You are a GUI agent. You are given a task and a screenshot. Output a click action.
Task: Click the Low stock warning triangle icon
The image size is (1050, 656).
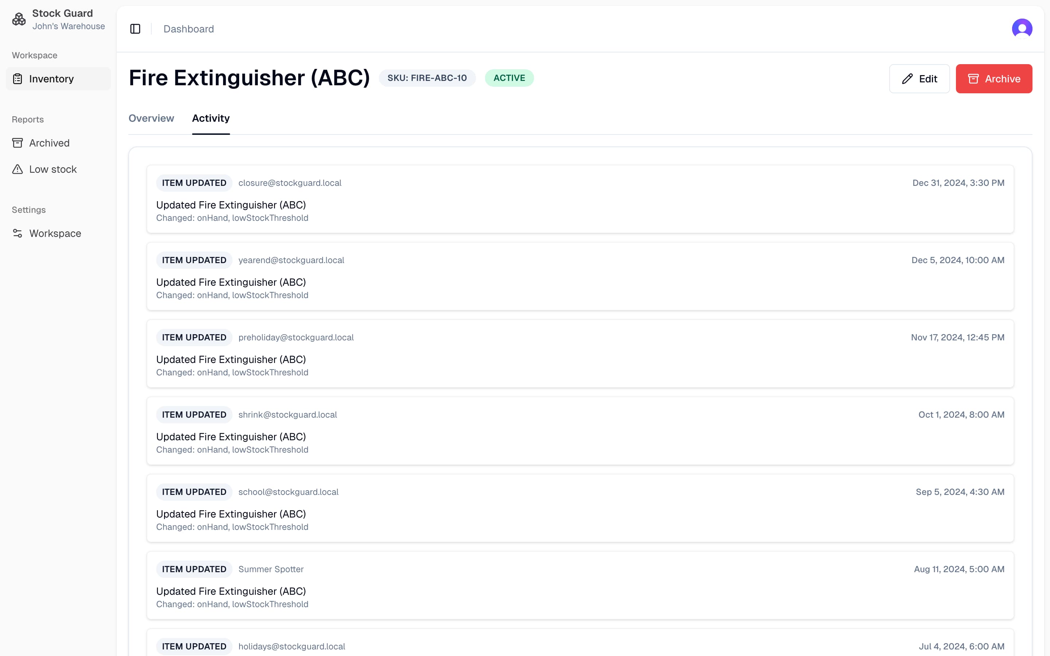click(17, 169)
